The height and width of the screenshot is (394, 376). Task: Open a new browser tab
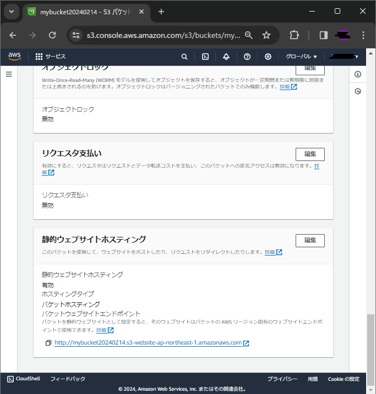pyautogui.click(x=161, y=12)
